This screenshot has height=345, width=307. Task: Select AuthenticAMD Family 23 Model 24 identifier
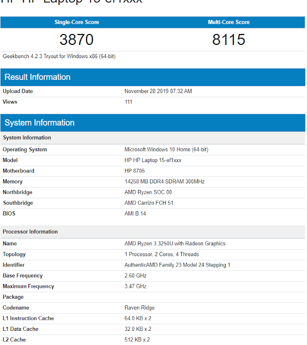pos(177,265)
